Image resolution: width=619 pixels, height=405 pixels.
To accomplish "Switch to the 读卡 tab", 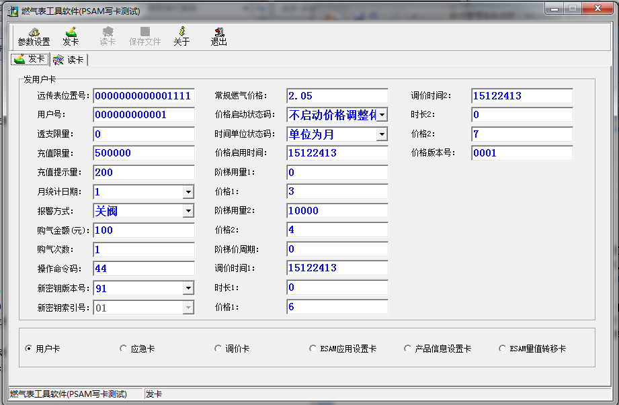I will click(x=67, y=59).
